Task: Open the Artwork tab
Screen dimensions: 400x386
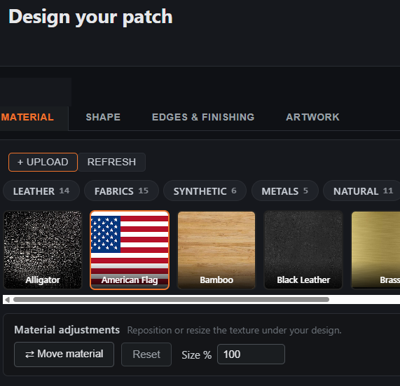Action: tap(312, 118)
